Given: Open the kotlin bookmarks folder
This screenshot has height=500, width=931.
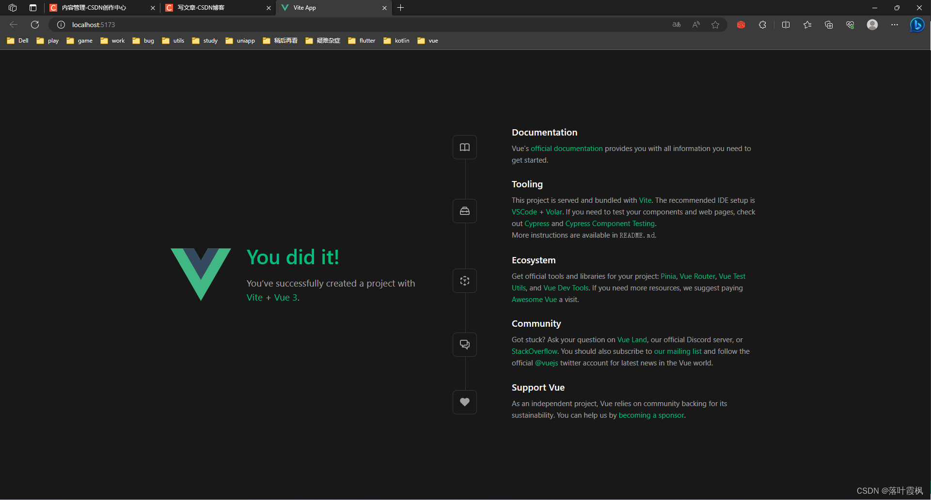Looking at the screenshot, I should [x=396, y=41].
